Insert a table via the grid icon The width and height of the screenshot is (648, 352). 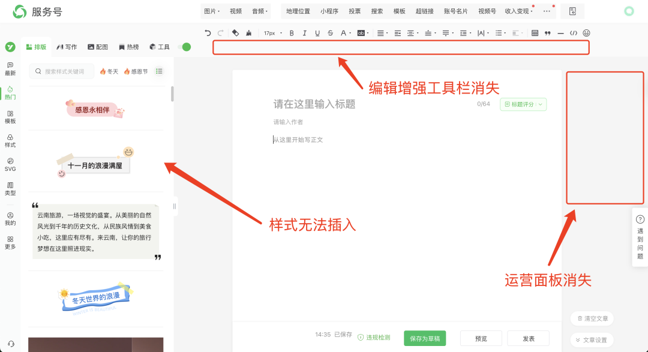(x=535, y=33)
